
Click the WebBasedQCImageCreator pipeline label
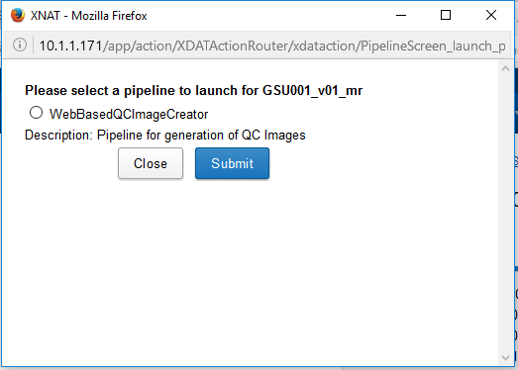pos(129,114)
